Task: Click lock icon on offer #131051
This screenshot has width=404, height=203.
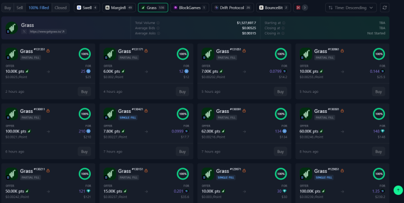Action: tap(244, 50)
